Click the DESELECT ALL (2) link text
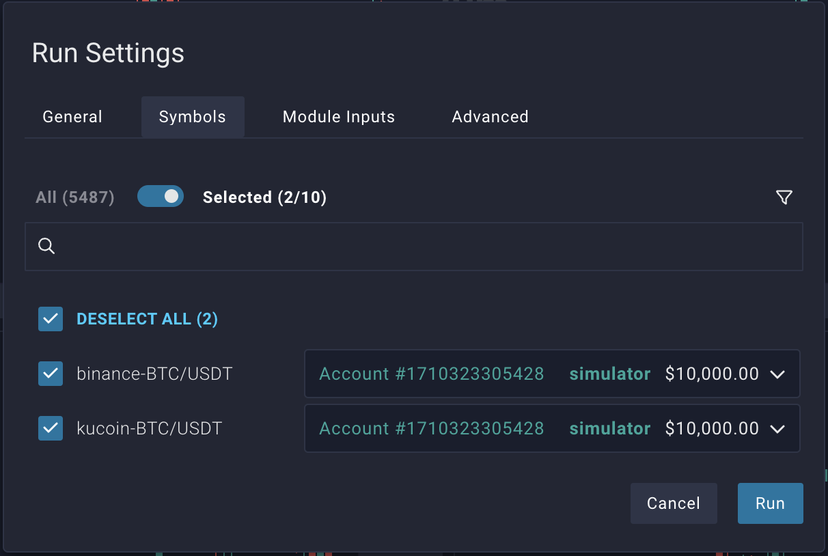This screenshot has height=556, width=828. (147, 319)
